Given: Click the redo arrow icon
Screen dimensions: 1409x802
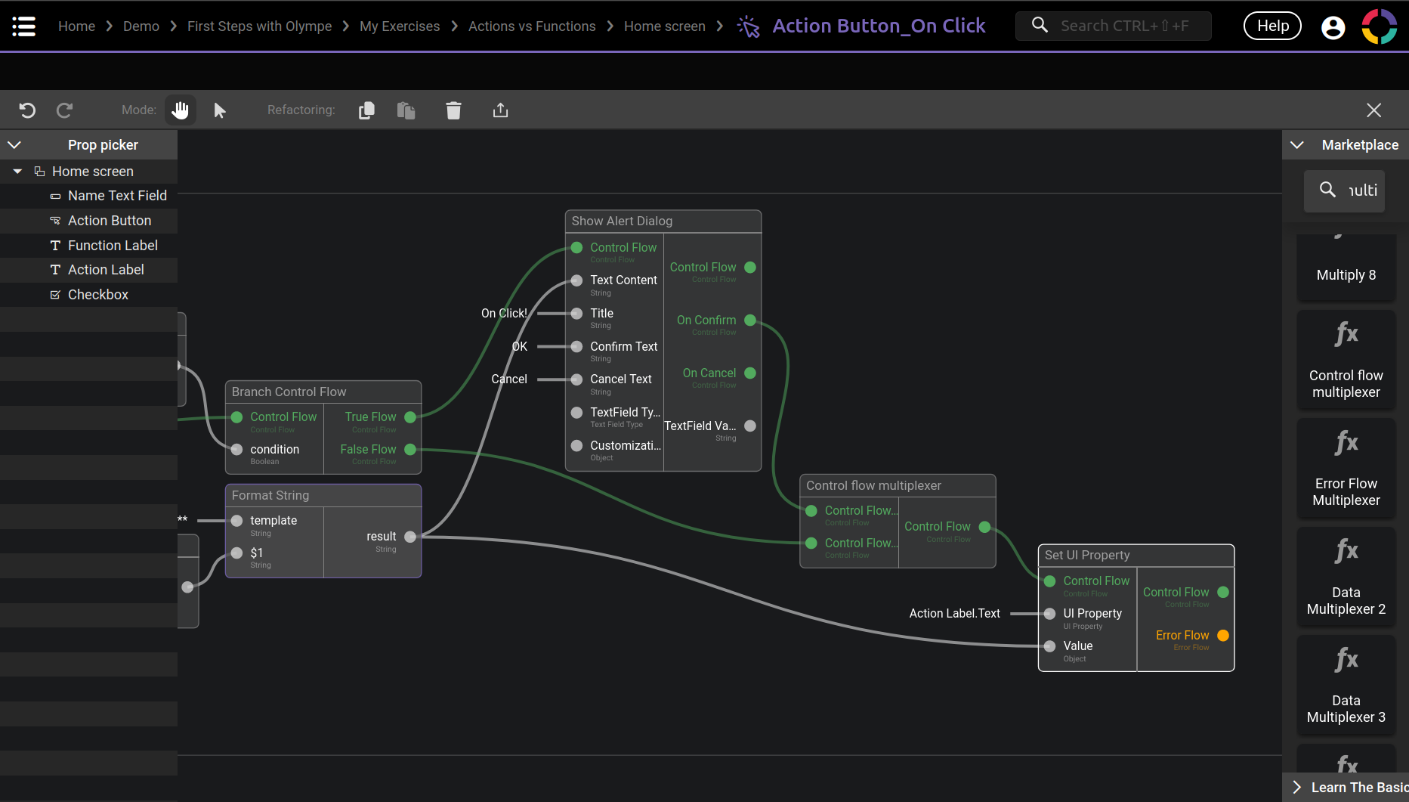Looking at the screenshot, I should (65, 110).
